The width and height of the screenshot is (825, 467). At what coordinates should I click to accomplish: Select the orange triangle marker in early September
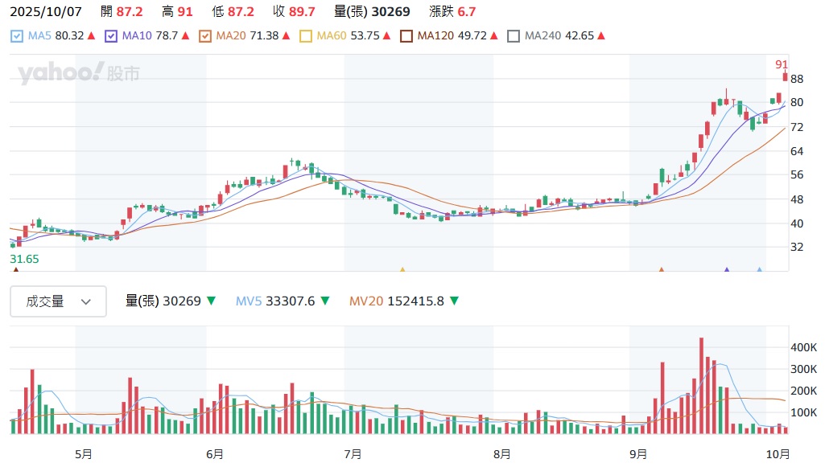[x=662, y=271]
